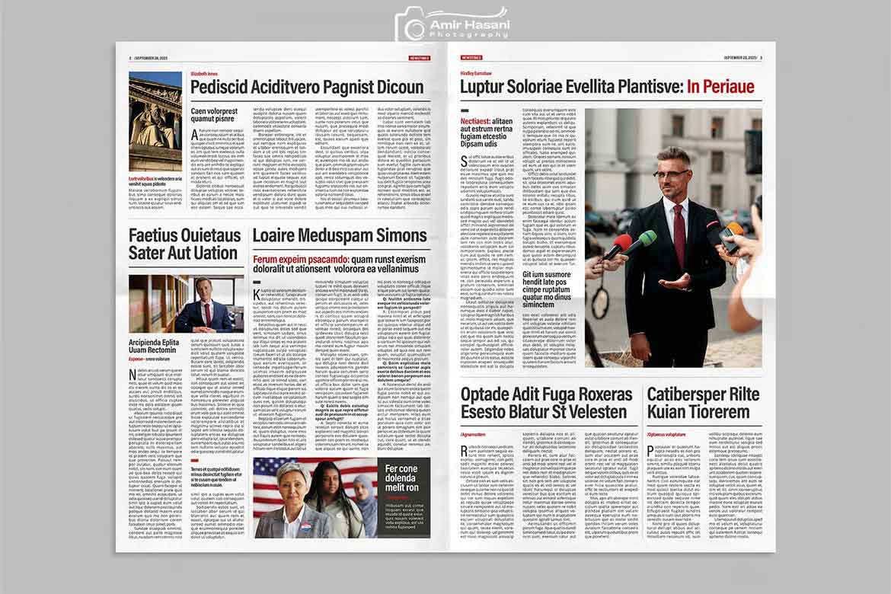Click the subhead text "fugiam etcestio Dipsam udis"

483,140
